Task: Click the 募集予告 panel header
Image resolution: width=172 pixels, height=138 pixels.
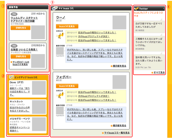Action: (28, 7)
